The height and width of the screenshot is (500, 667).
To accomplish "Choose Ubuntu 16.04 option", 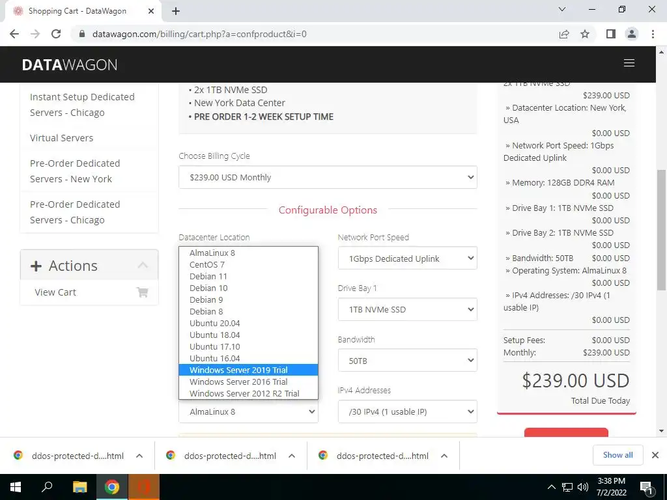I will click(x=248, y=359).
